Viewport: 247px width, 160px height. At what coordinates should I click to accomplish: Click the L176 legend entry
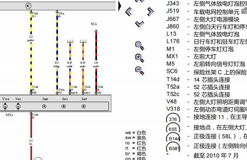(x=207, y=41)
